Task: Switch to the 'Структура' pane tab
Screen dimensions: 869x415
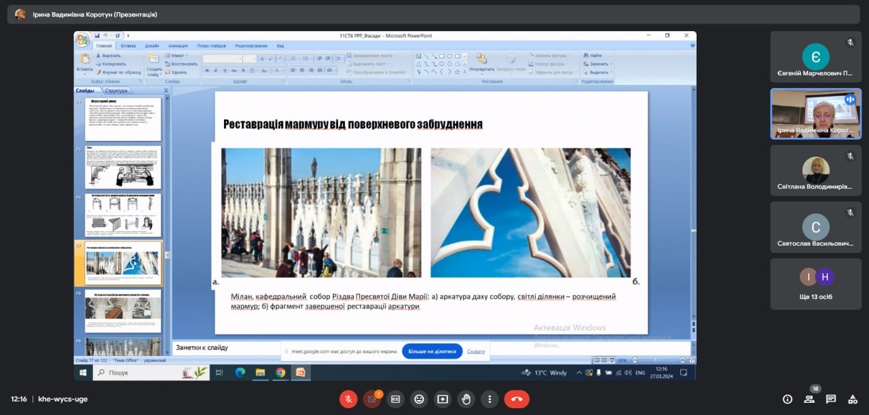Action: coord(116,90)
